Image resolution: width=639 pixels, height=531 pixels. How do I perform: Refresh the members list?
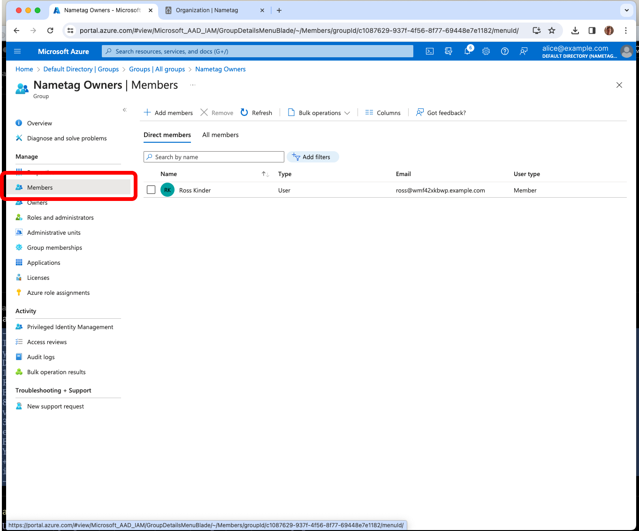coord(256,113)
